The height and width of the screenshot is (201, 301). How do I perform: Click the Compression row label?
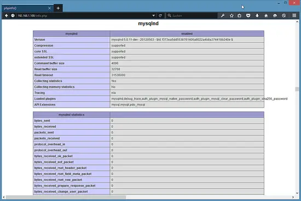click(44, 45)
